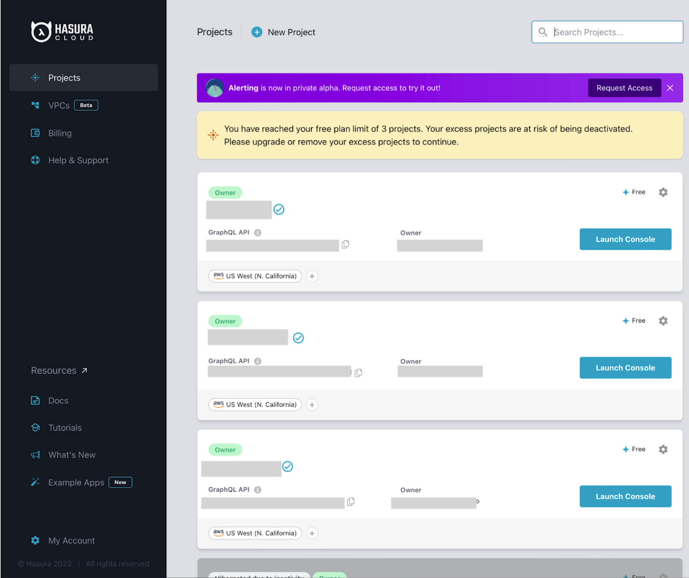Open settings gear of the second project
689x578 pixels.
(663, 321)
